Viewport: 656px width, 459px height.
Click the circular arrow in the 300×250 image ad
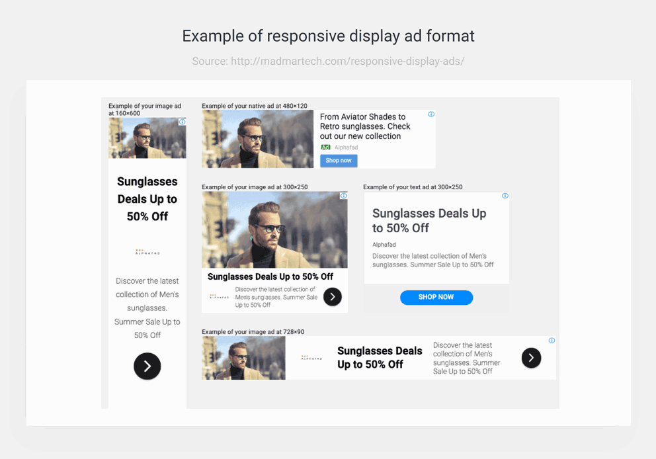332,296
